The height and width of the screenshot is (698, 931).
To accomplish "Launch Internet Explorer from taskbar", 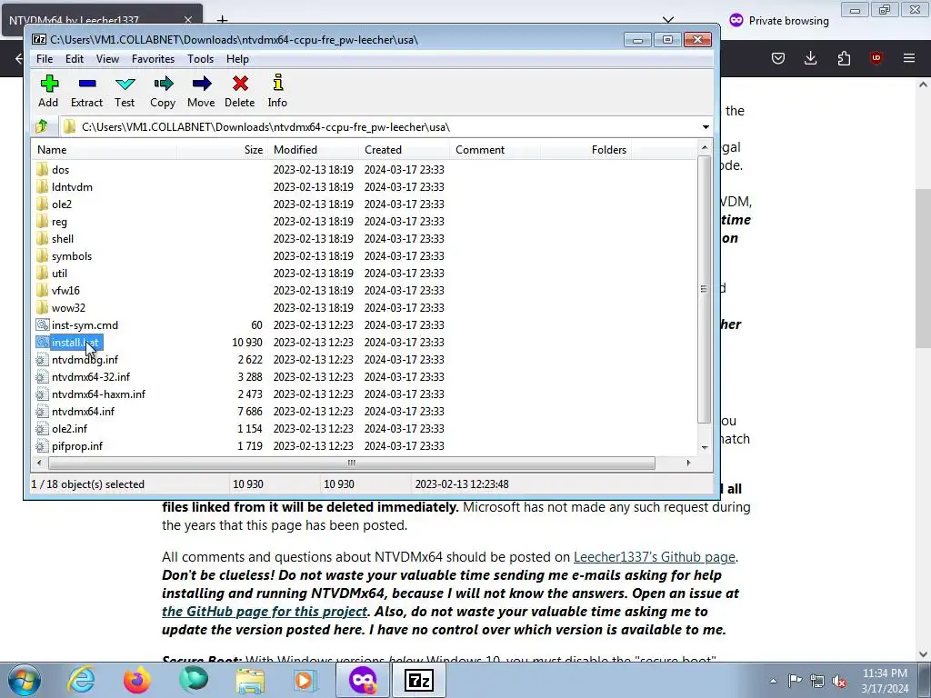I will pos(81,680).
